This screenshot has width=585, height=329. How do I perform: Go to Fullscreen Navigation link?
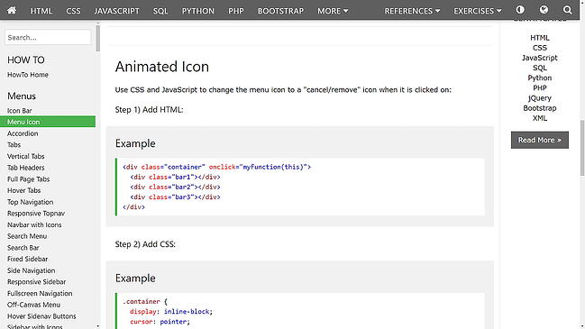tap(40, 293)
